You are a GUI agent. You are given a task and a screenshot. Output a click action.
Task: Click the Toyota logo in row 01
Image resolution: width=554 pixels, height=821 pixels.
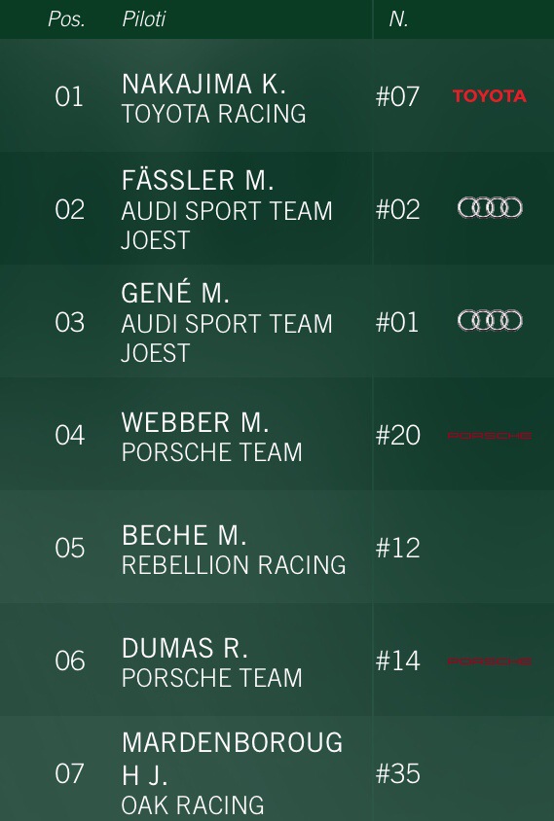[x=490, y=96]
